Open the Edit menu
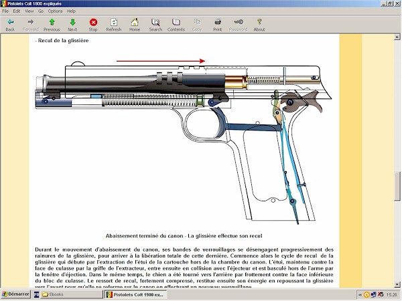The width and height of the screenshot is (402, 301). (17, 11)
